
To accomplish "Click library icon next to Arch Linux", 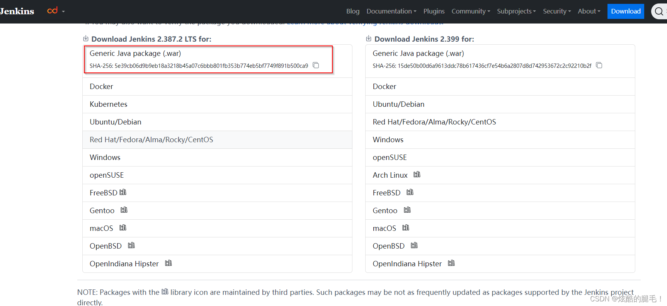I will 417,174.
